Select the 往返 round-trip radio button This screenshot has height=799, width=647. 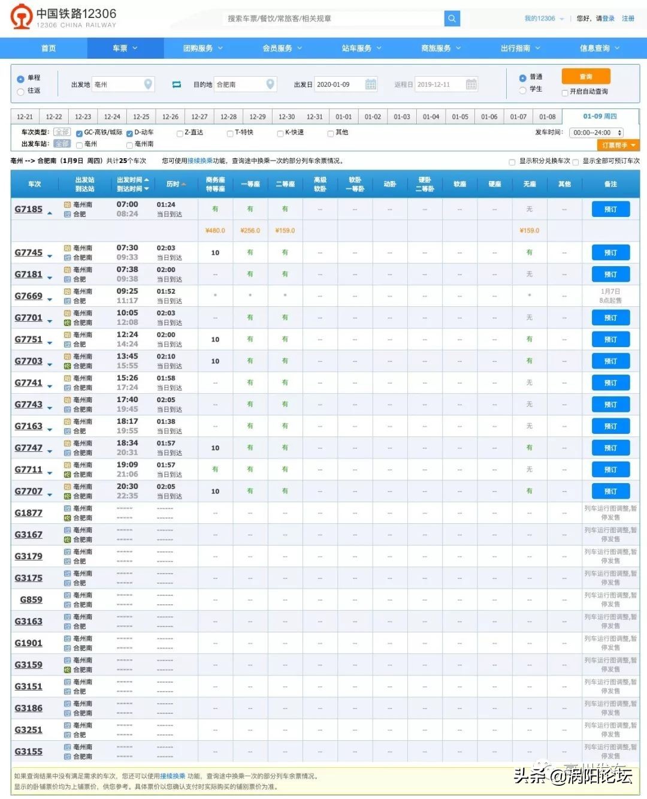21,91
